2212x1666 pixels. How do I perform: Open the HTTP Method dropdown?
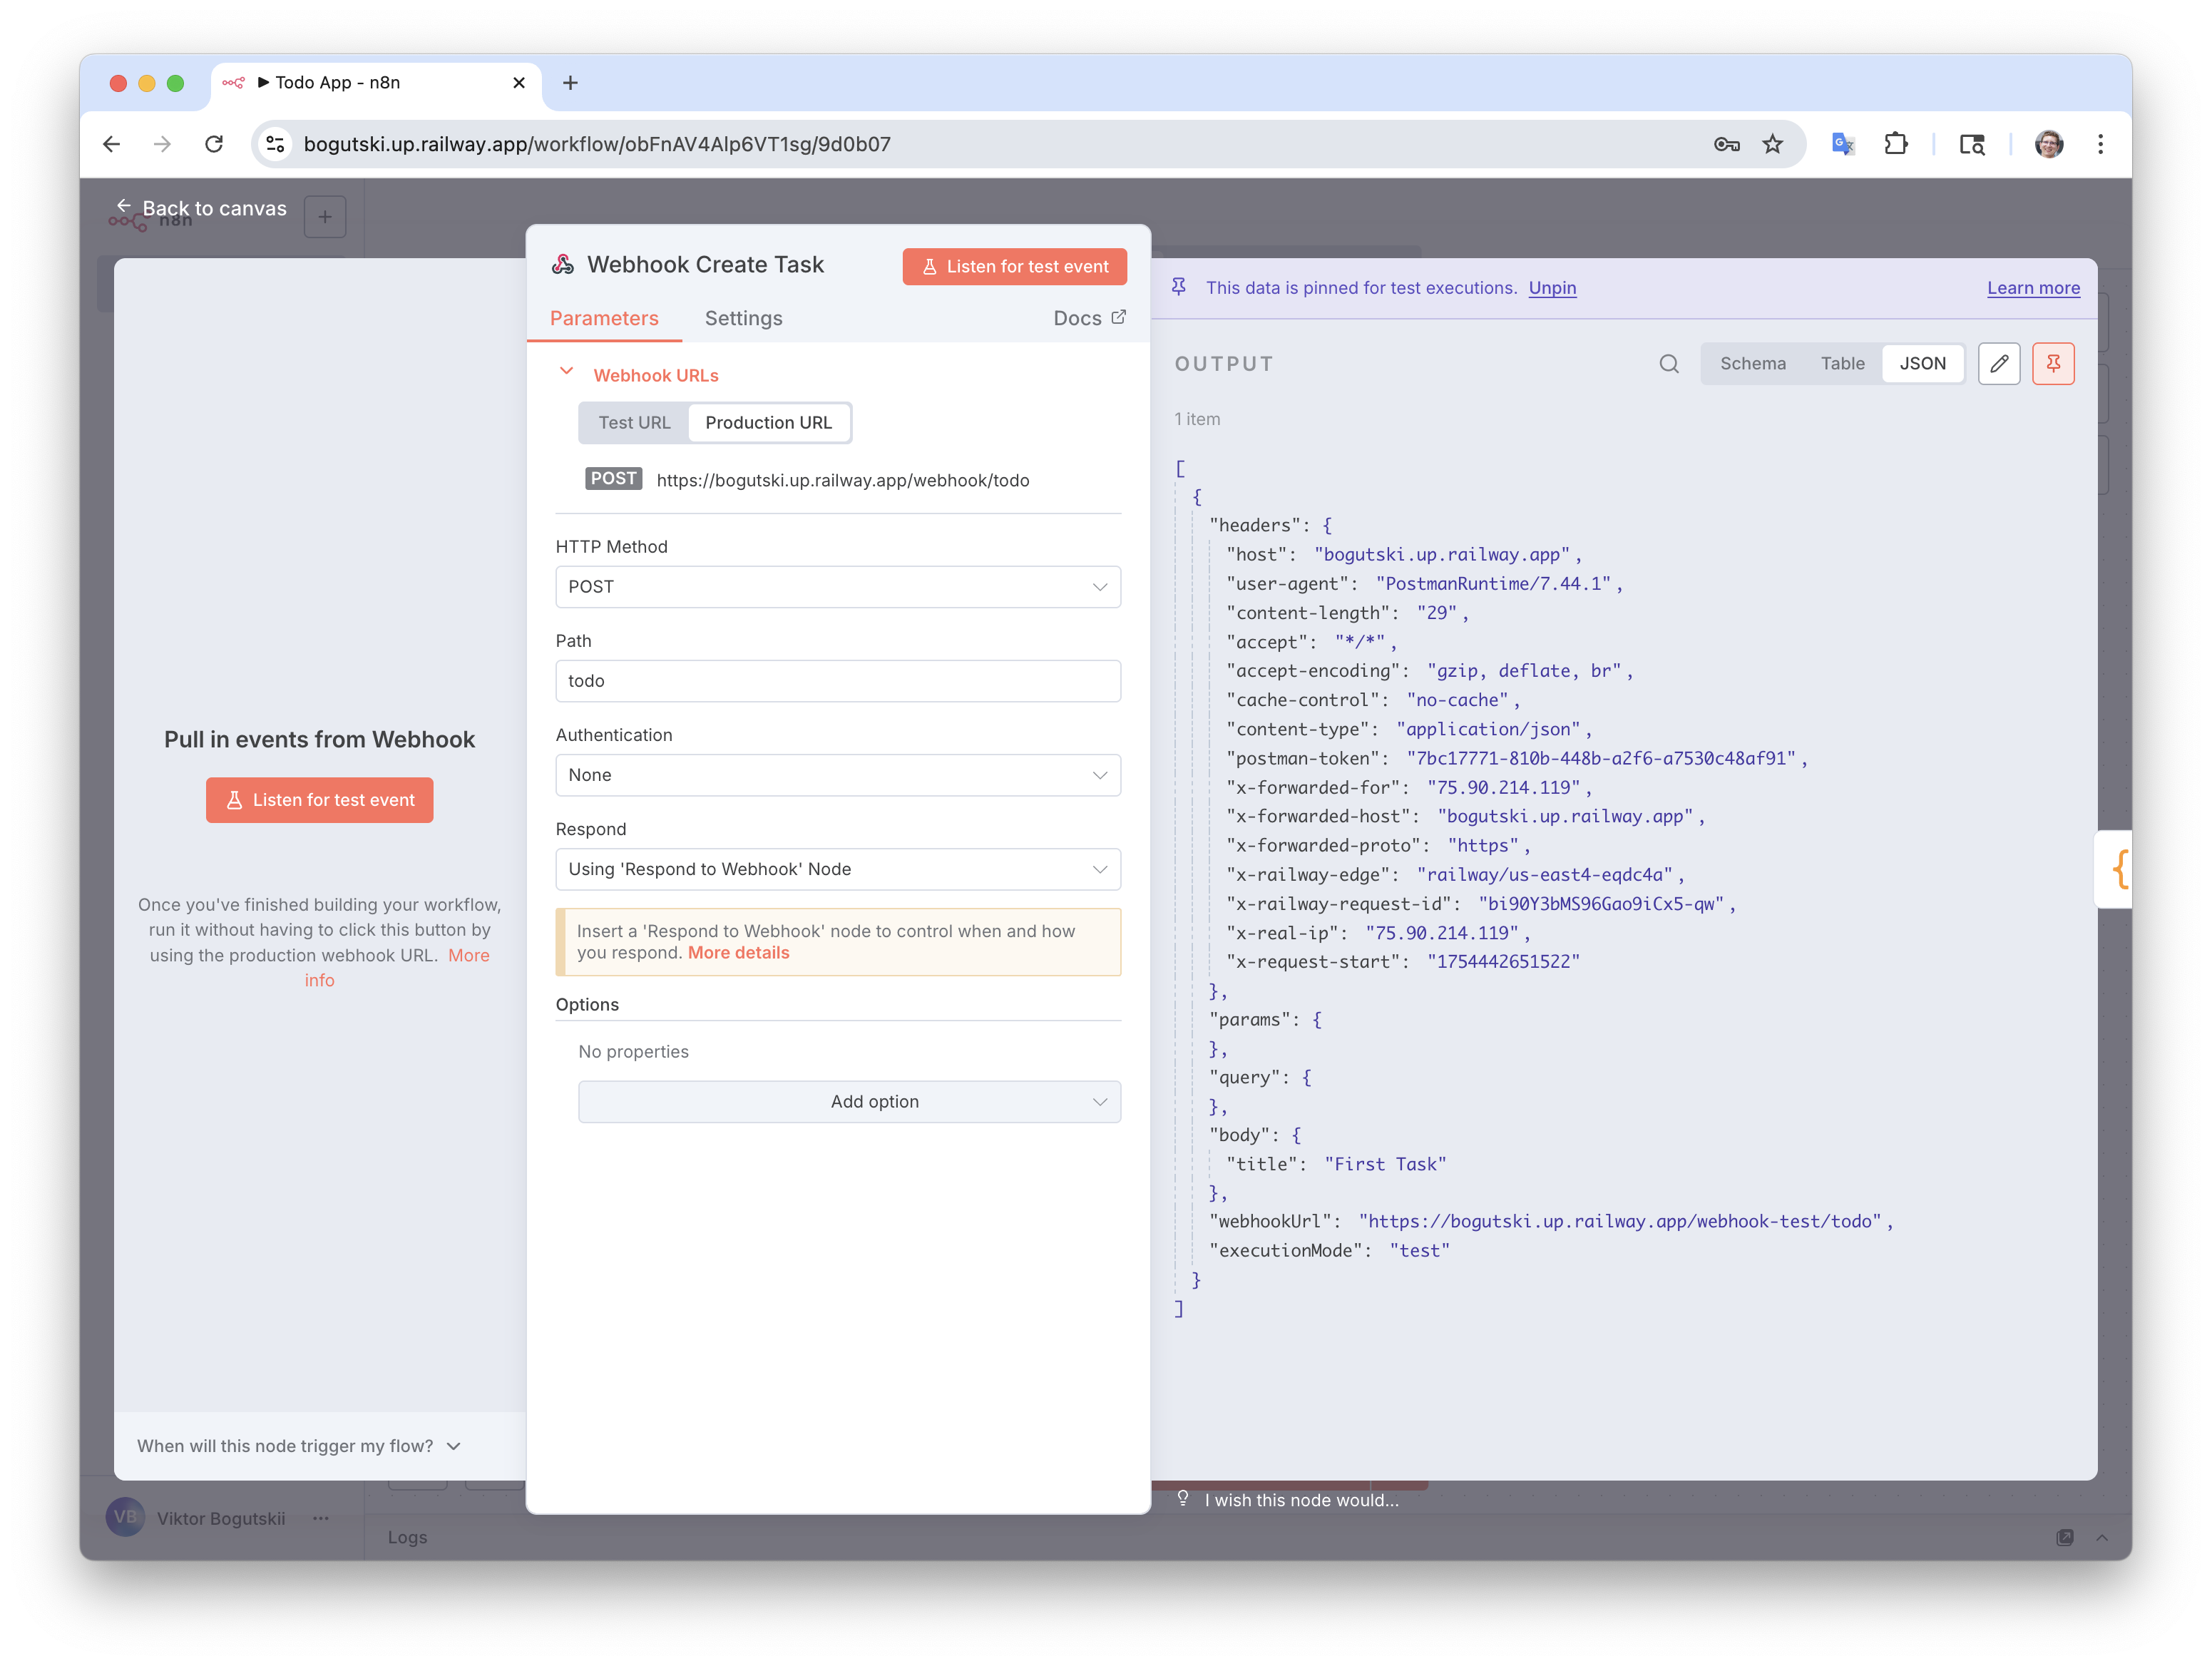click(x=837, y=587)
